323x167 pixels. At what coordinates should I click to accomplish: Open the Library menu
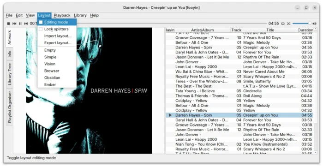[80, 15]
